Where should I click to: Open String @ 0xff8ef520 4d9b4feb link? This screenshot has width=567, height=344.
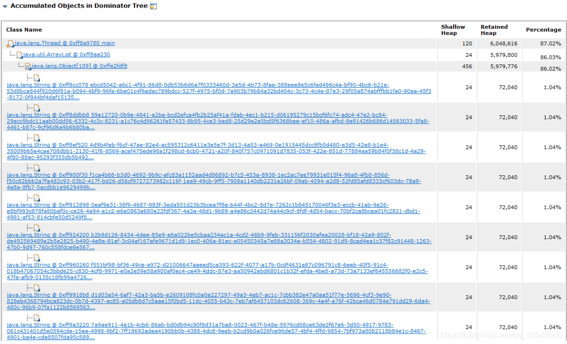click(216, 151)
